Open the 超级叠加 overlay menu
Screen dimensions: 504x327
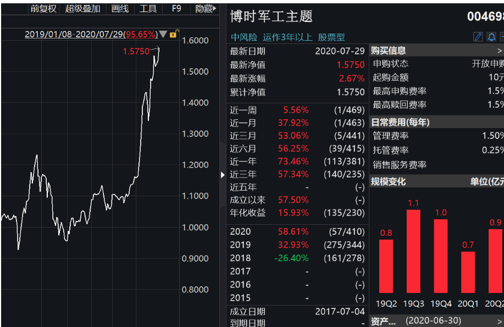pos(82,9)
